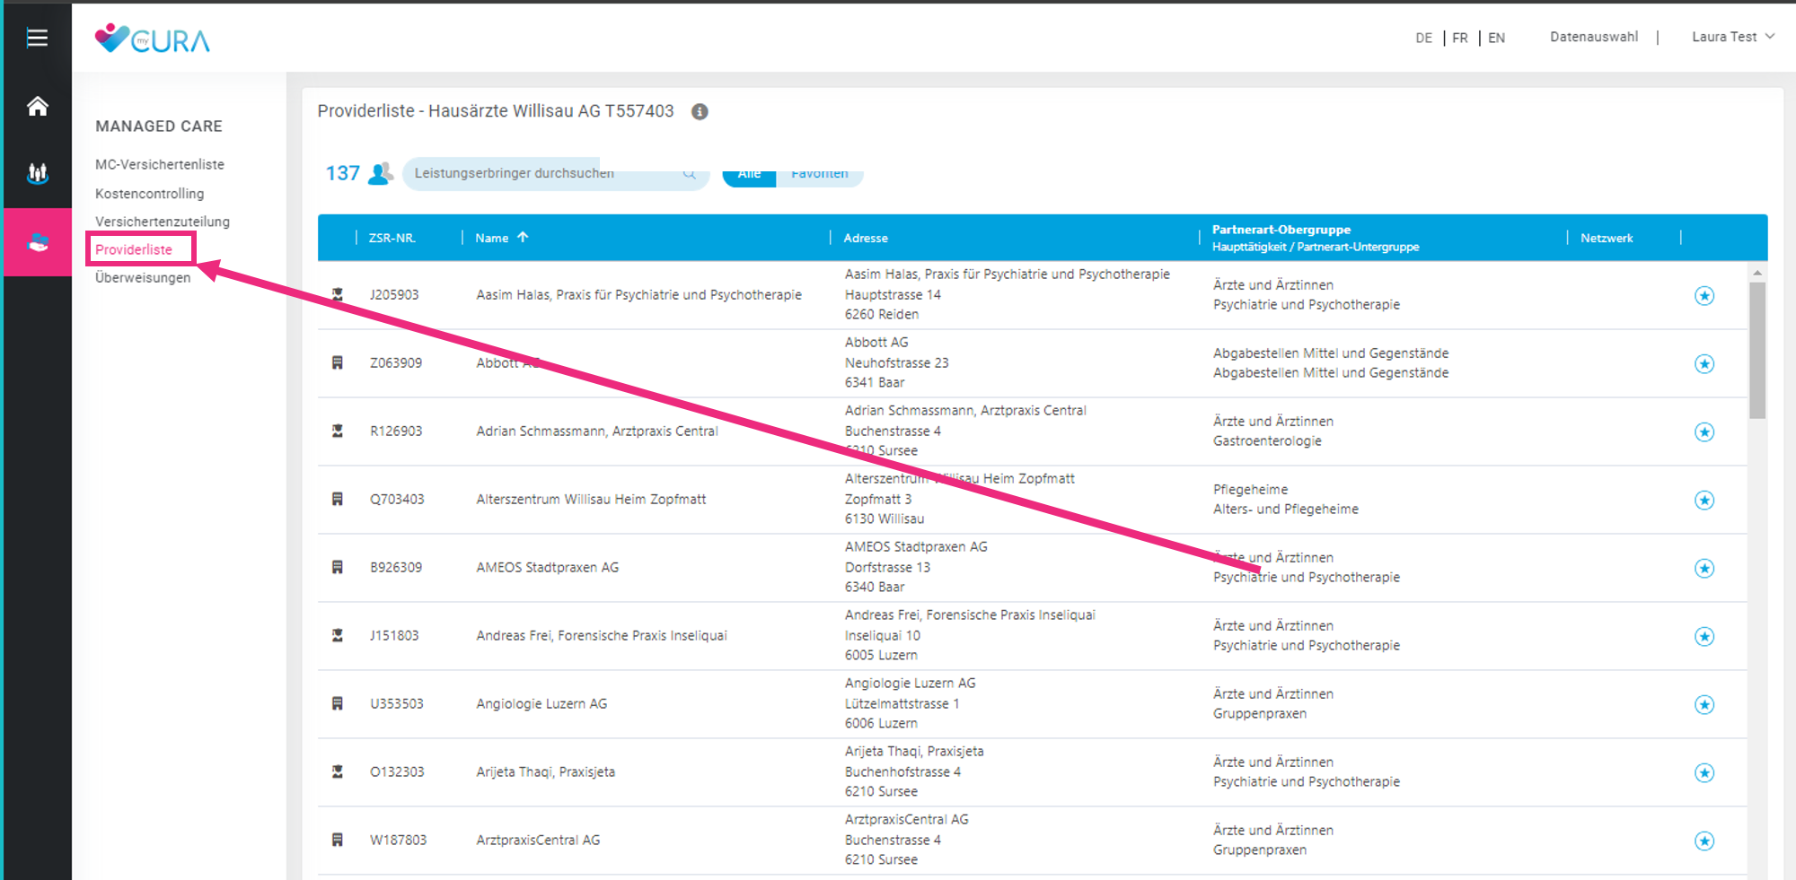Image resolution: width=1796 pixels, height=880 pixels.
Task: Click building icon for W187803 row
Action: (x=338, y=840)
